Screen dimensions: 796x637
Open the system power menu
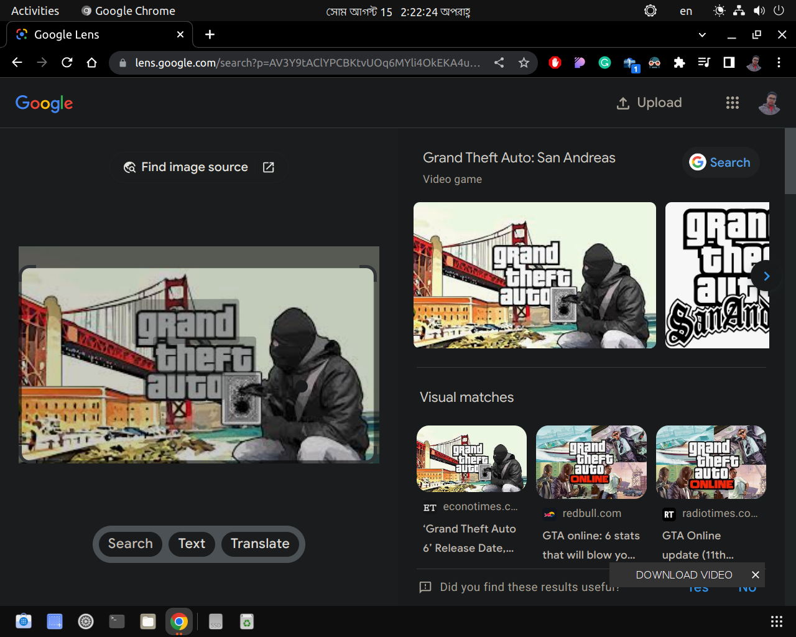pyautogui.click(x=779, y=11)
